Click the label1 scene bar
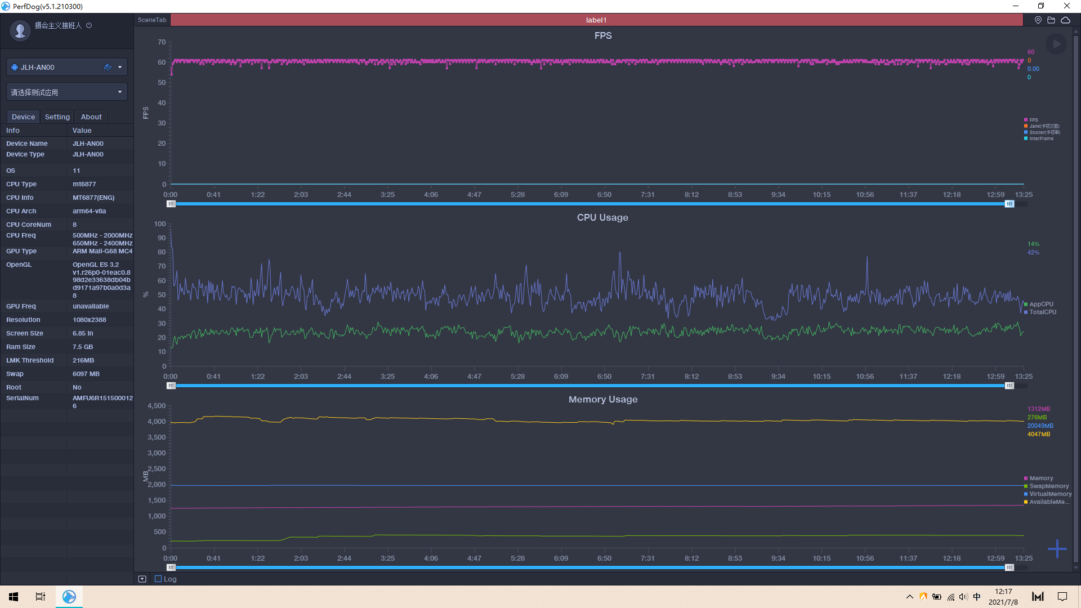1081x608 pixels. click(x=596, y=20)
